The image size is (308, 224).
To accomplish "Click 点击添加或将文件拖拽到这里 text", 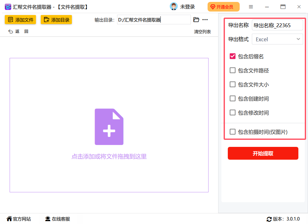I will point(109,156).
